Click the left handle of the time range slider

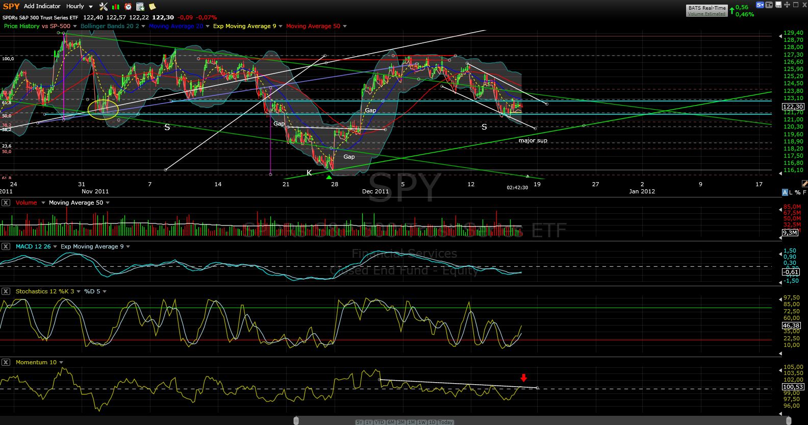(296, 420)
